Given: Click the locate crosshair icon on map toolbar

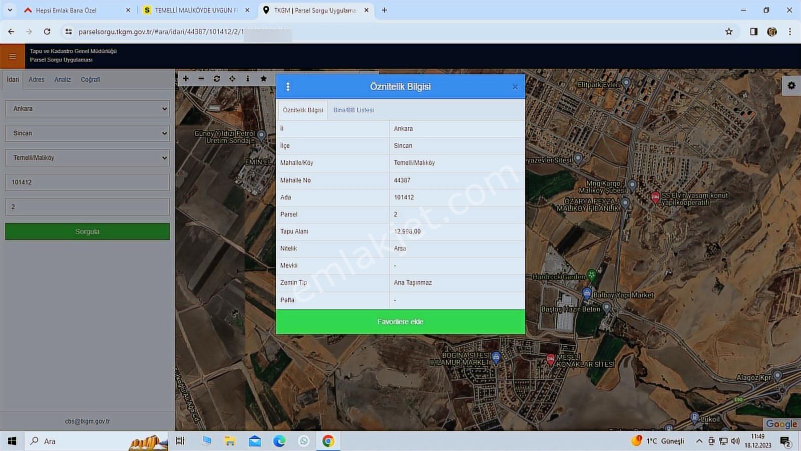Looking at the screenshot, I should (x=232, y=79).
